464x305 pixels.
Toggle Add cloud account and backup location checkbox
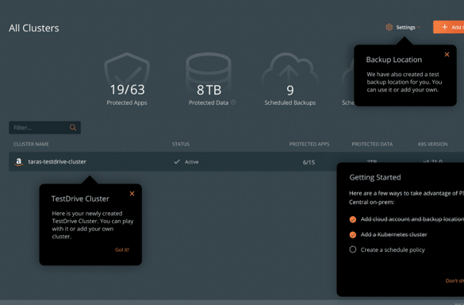point(353,219)
